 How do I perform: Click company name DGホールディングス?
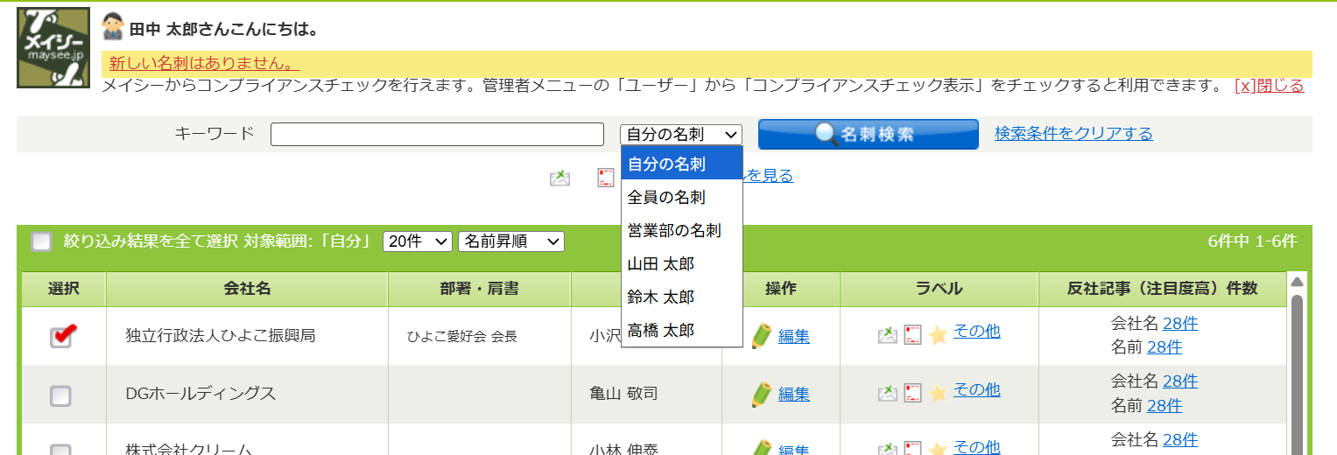pos(201,394)
